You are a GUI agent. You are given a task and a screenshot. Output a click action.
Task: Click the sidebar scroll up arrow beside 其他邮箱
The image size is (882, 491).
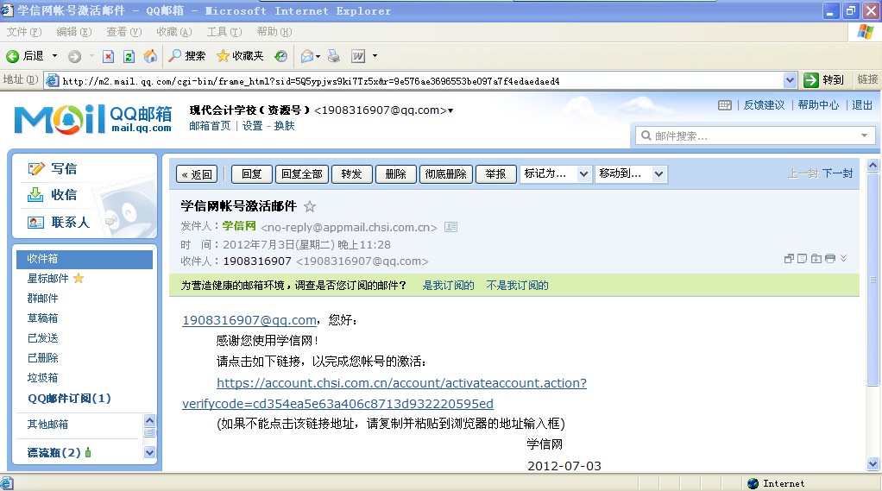tap(149, 420)
